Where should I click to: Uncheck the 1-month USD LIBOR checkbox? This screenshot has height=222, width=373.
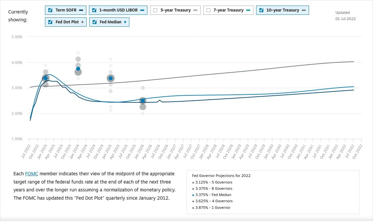(x=94, y=10)
